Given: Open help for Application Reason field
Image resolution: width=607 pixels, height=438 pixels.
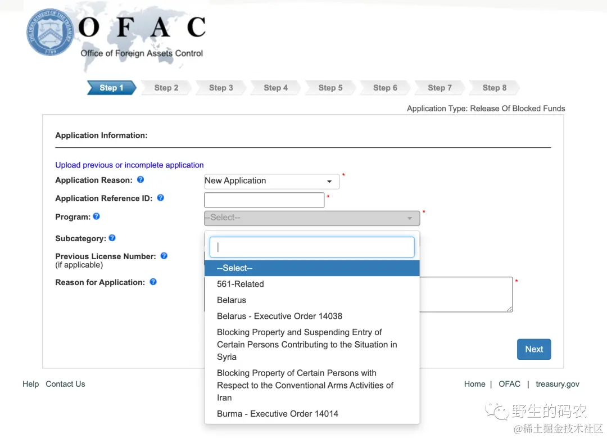Looking at the screenshot, I should tap(140, 180).
